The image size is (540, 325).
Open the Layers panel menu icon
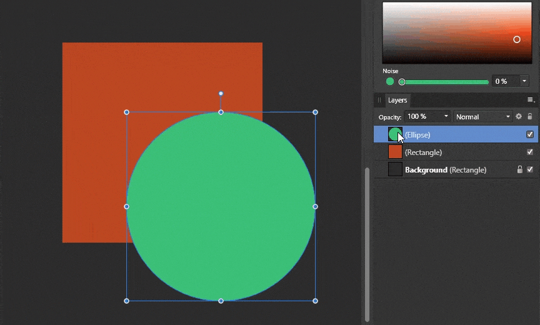tap(531, 100)
